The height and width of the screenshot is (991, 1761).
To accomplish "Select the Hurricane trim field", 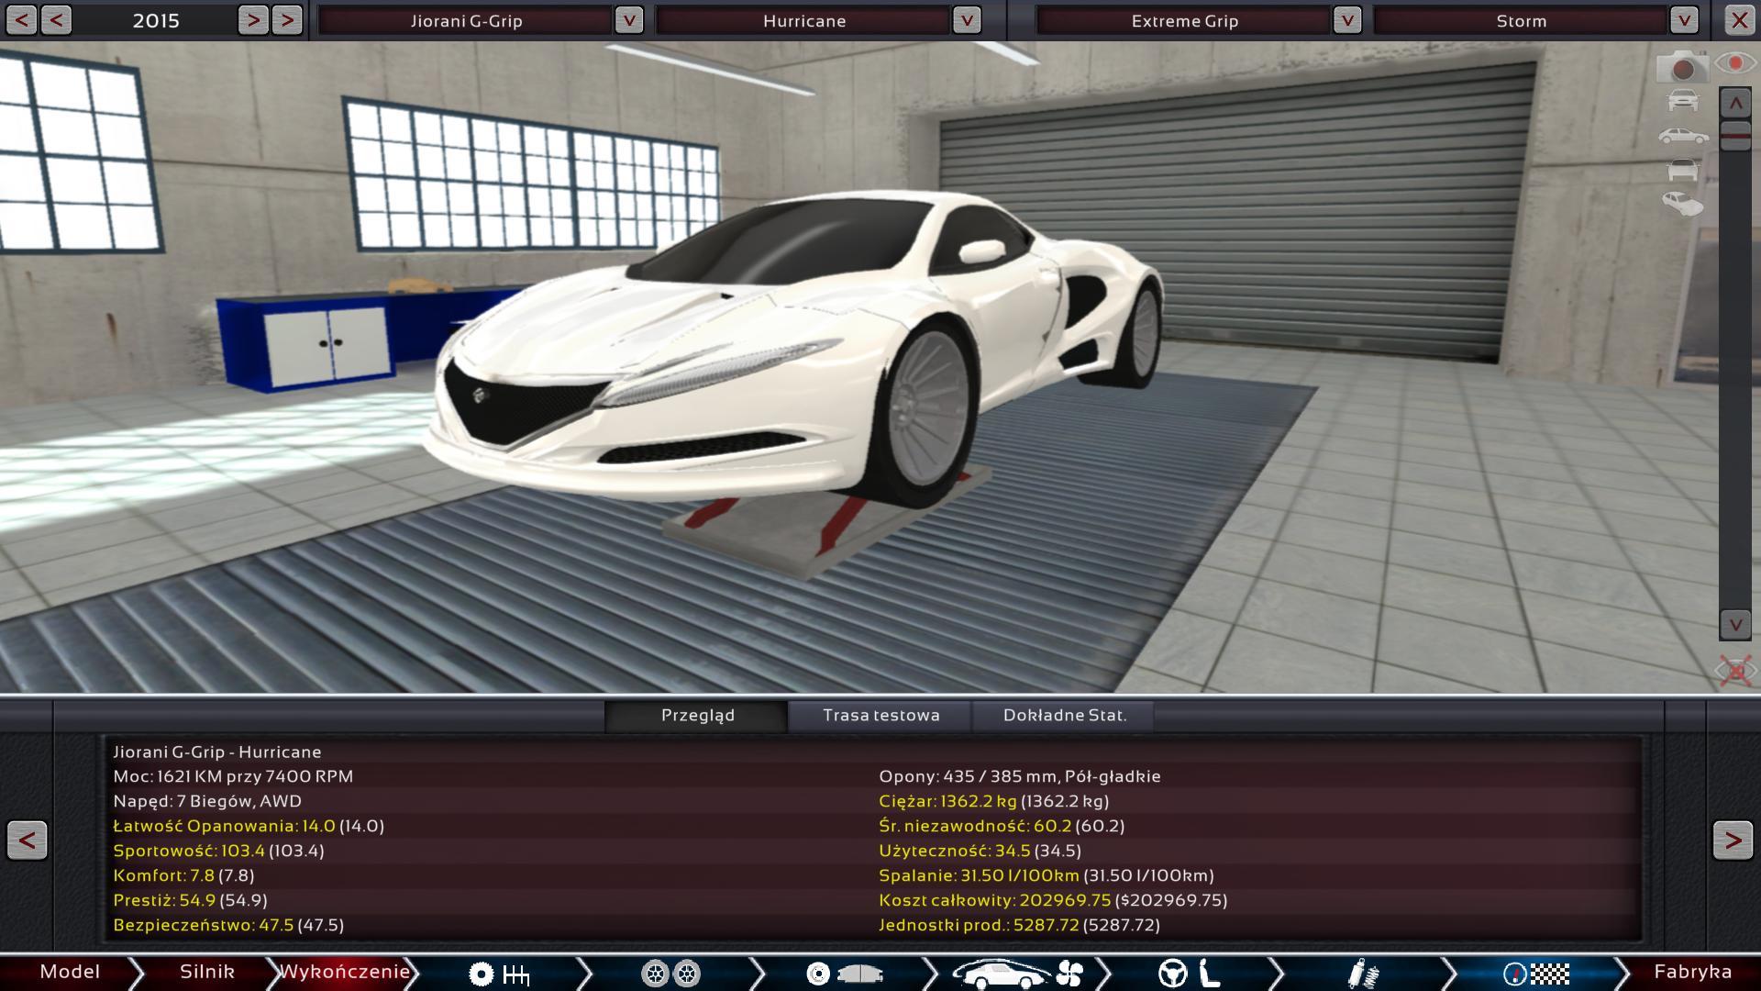I will click(x=803, y=20).
